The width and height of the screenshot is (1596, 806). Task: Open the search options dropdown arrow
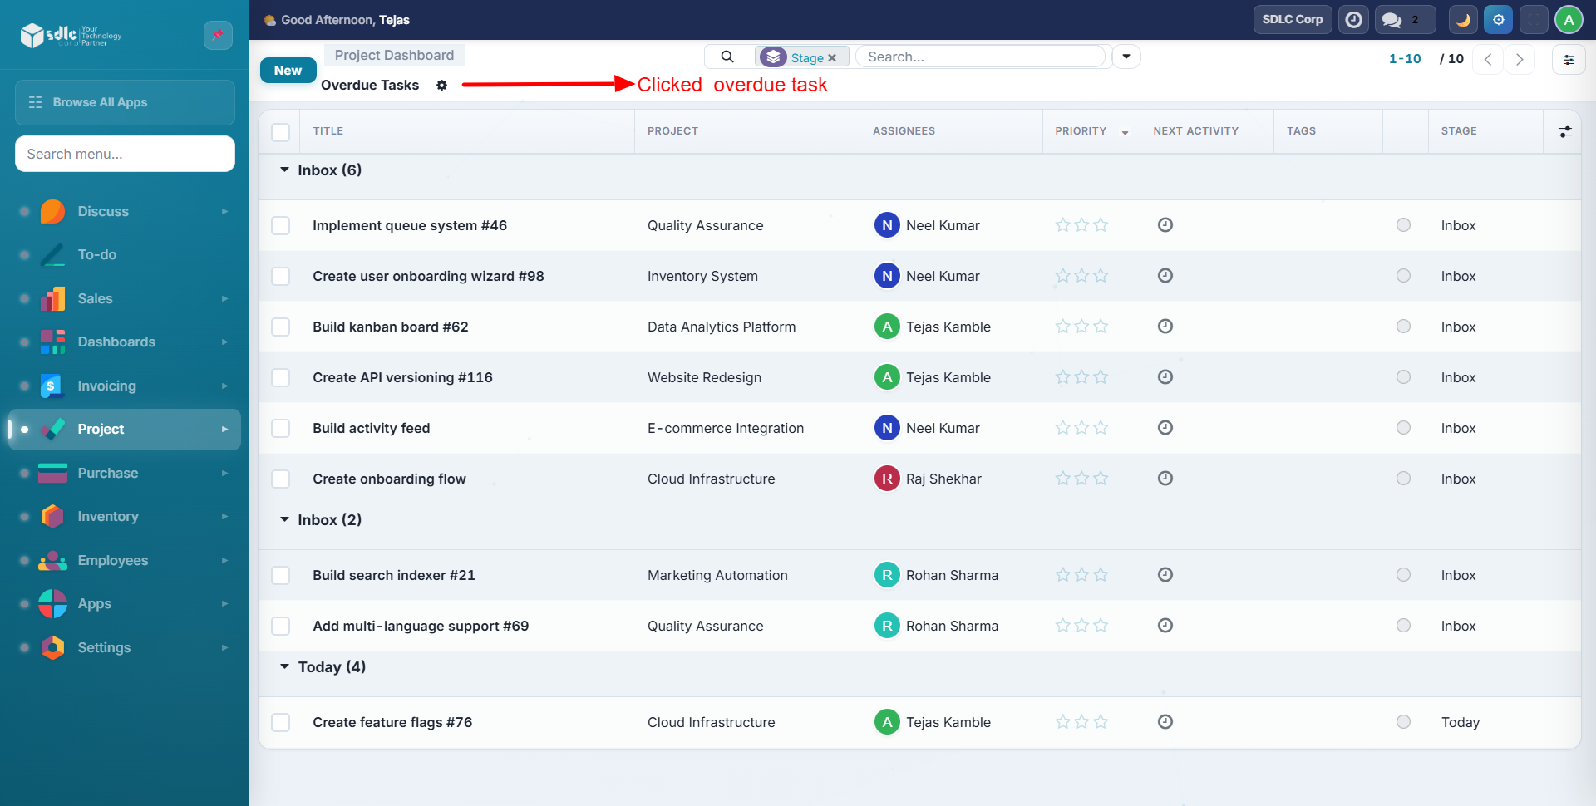coord(1126,57)
